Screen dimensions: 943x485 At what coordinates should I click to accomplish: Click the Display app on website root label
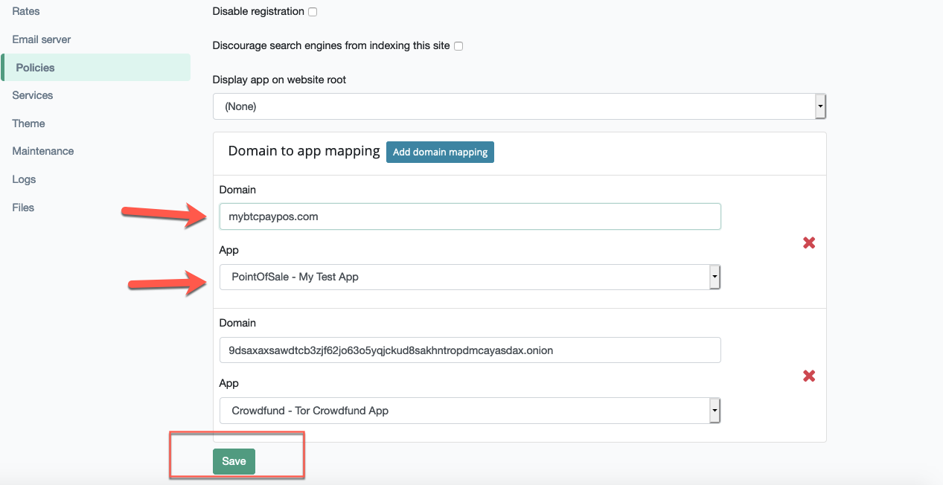(279, 80)
